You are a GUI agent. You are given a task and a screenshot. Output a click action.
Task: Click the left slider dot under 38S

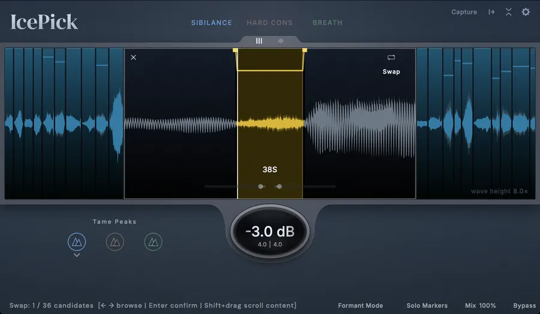[x=261, y=186]
